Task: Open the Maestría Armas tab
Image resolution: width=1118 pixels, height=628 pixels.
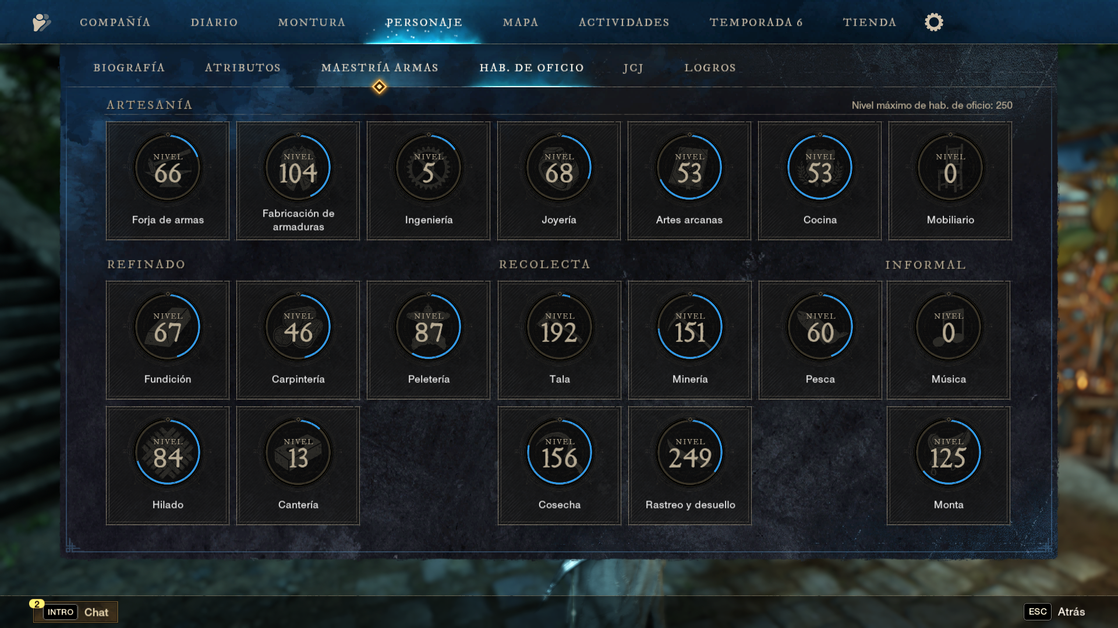Action: 380,68
